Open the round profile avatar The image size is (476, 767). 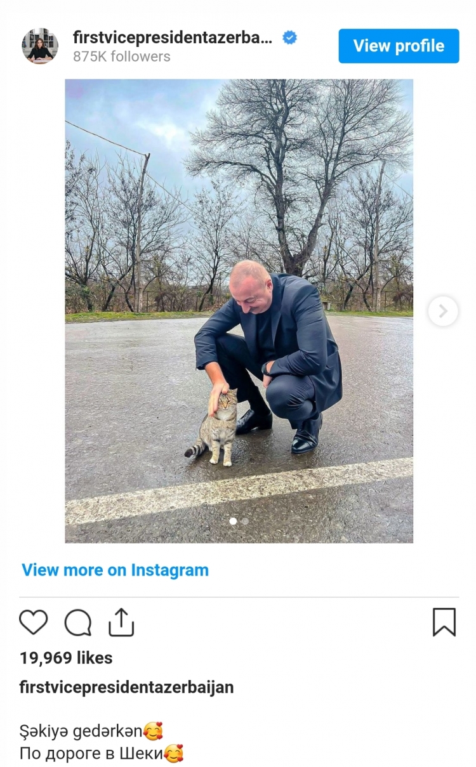click(x=40, y=46)
